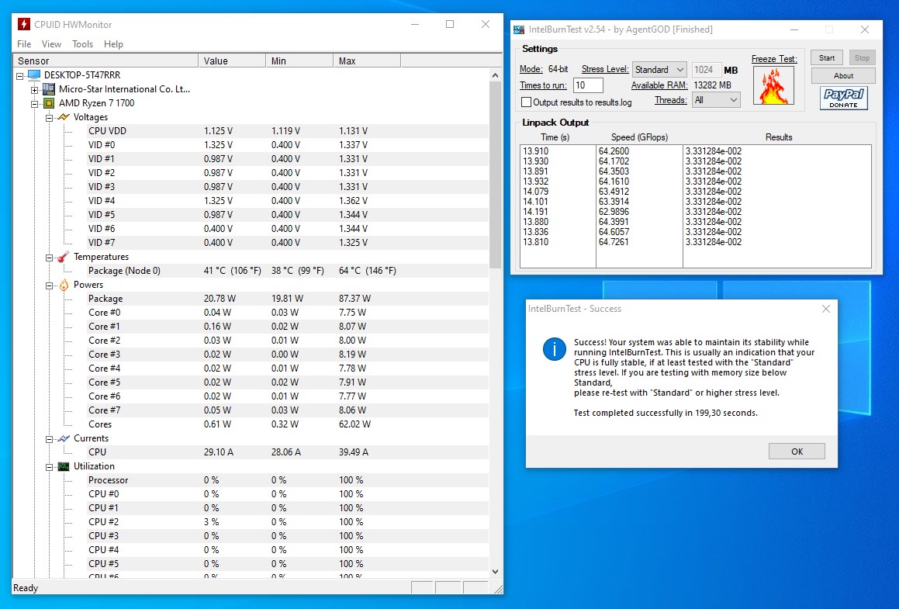Screen dimensions: 899x609
Task: Click the HWMonitor lightning bolt title icon
Action: point(23,24)
